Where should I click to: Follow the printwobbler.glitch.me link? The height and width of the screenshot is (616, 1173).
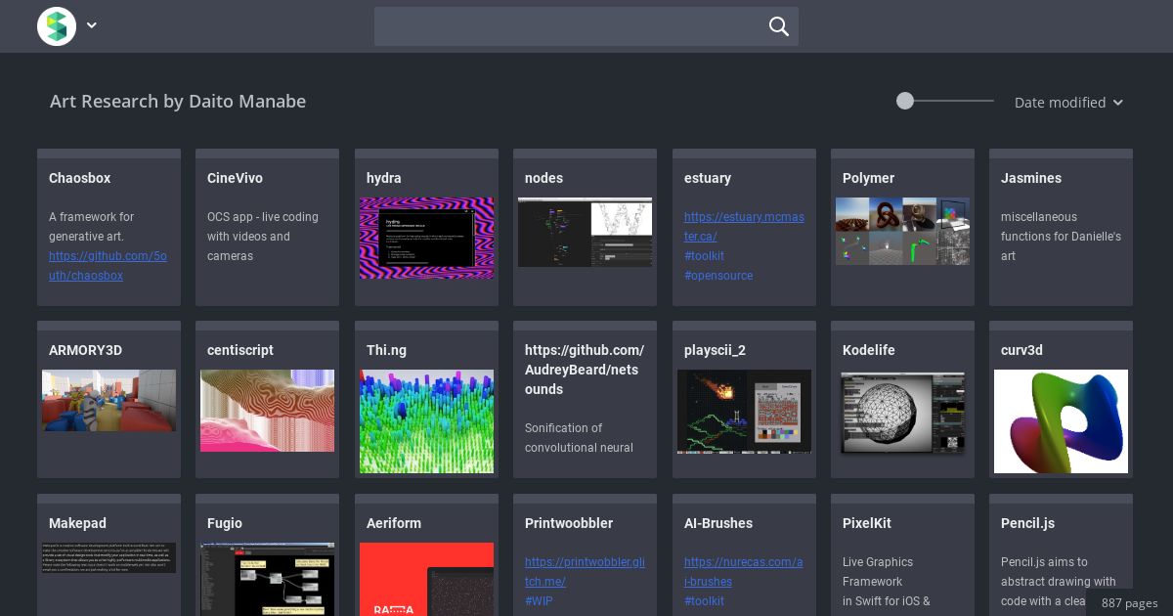585,572
